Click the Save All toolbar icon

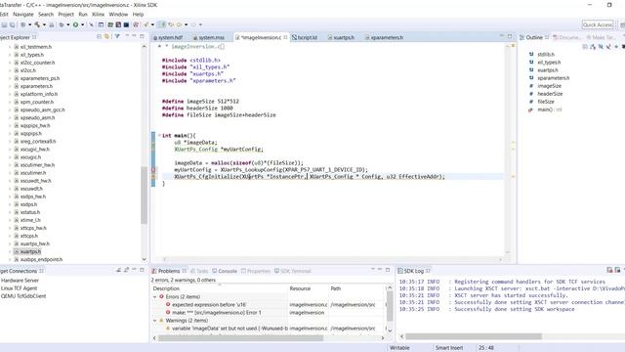12,24
